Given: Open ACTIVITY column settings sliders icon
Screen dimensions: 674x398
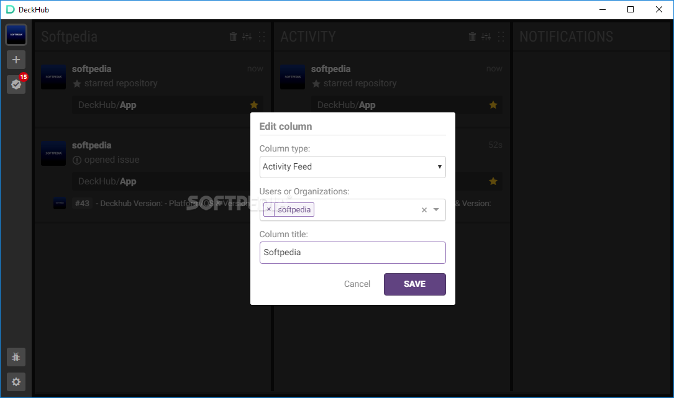Looking at the screenshot, I should (486, 37).
